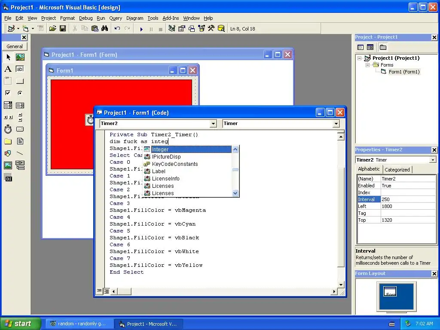Open the Debug menu

86,18
